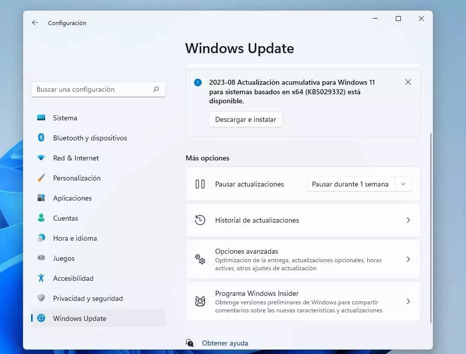Close the Configuración window
This screenshot has height=354, width=466.
coord(421,19)
